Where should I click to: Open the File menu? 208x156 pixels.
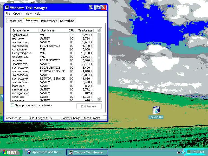coord(8,14)
